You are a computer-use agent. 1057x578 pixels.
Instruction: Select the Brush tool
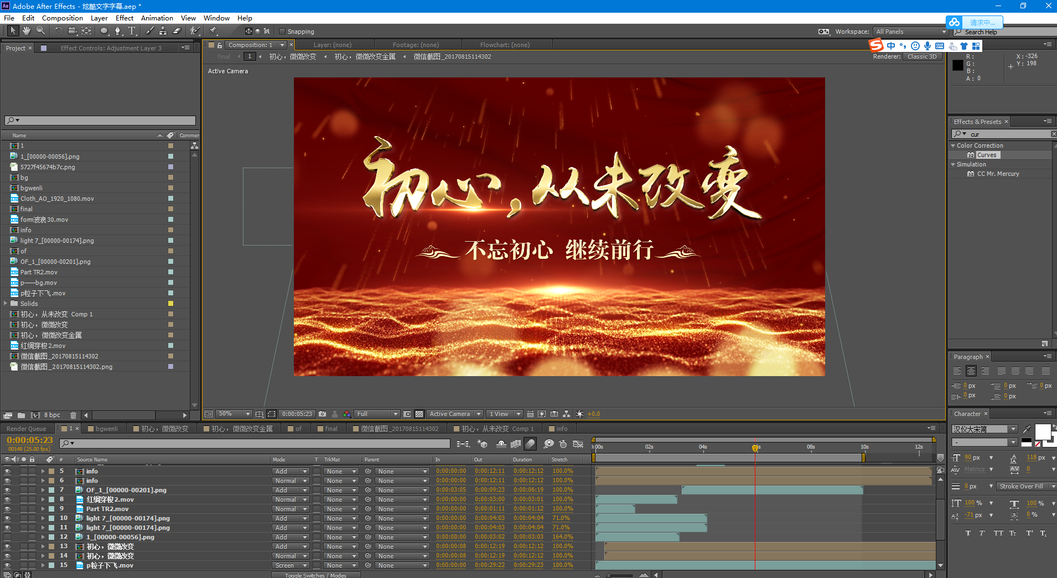(x=150, y=31)
